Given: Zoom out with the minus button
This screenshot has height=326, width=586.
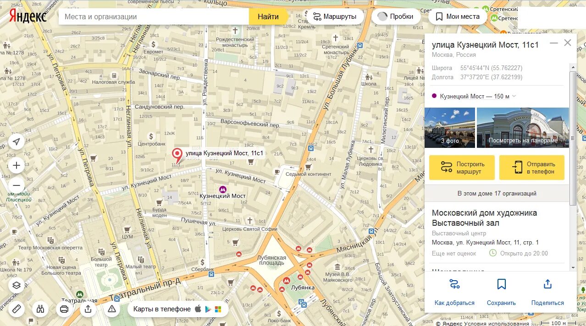Looking at the screenshot, I should coord(17,185).
